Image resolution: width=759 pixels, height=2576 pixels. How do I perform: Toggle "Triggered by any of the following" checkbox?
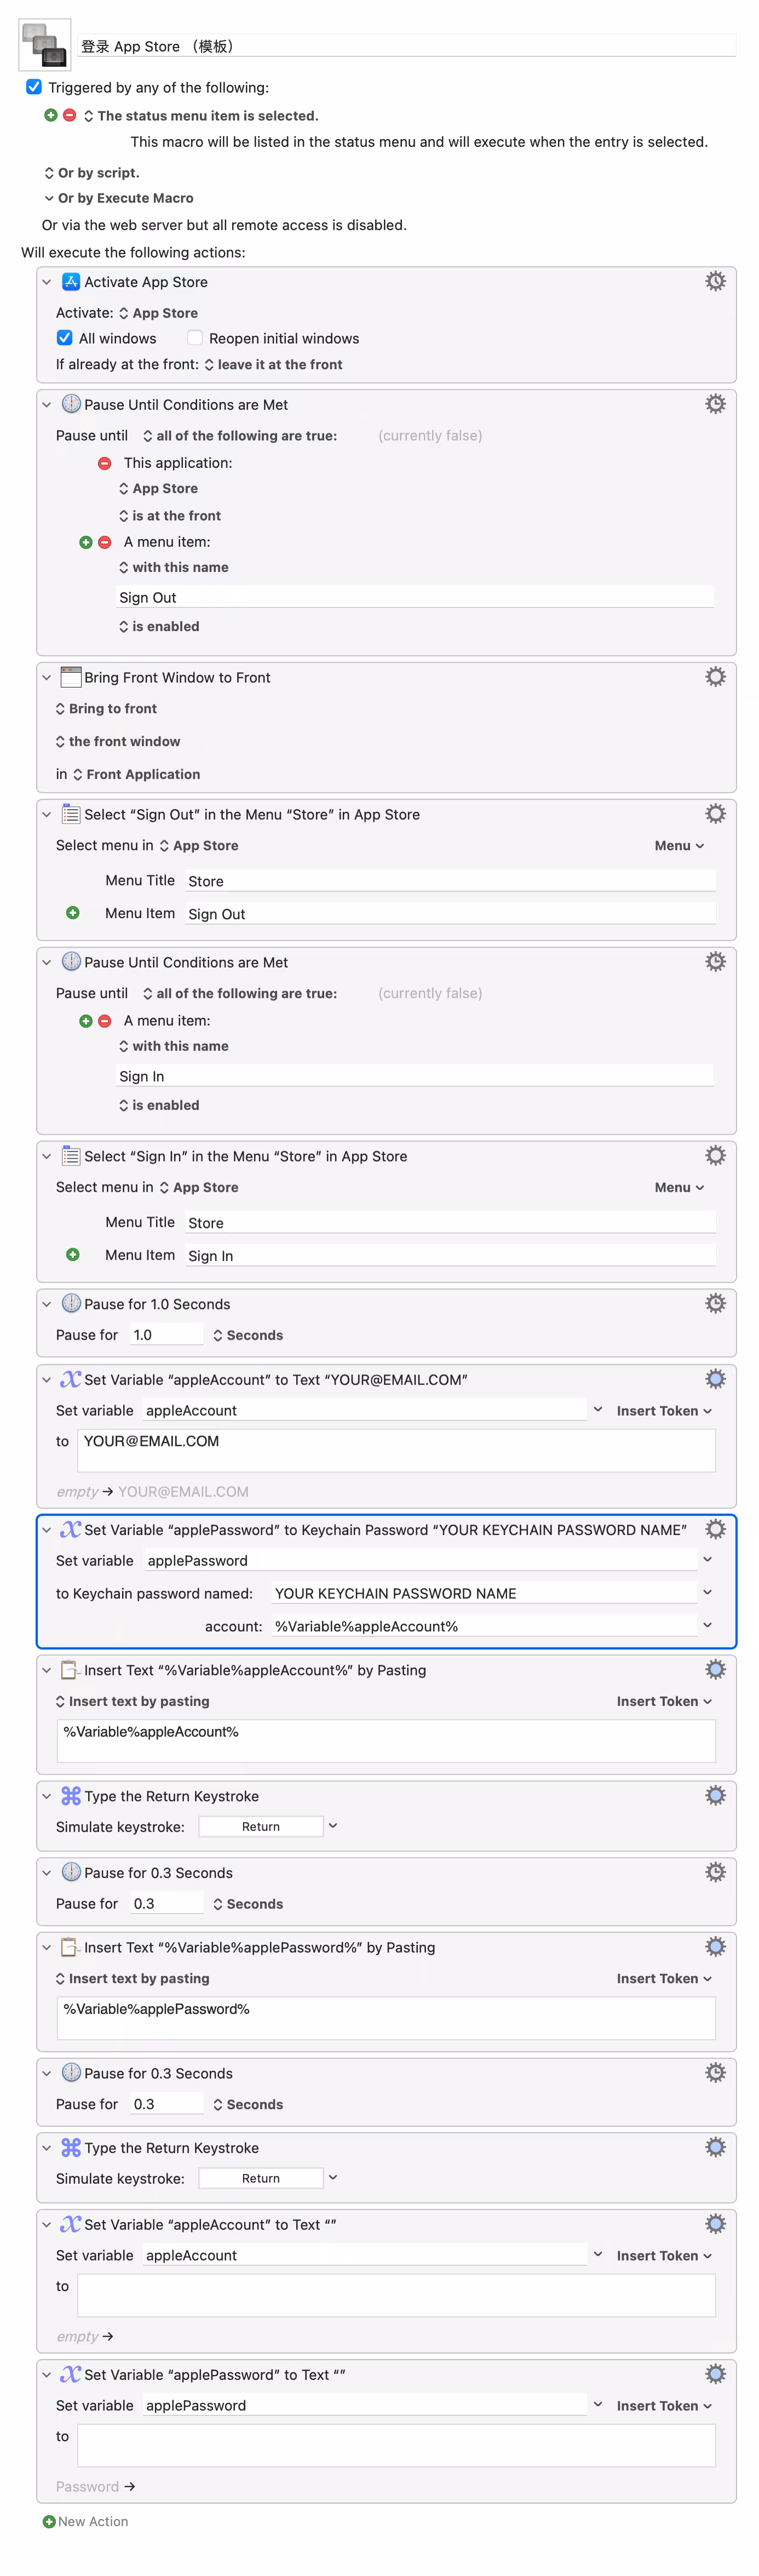click(34, 87)
